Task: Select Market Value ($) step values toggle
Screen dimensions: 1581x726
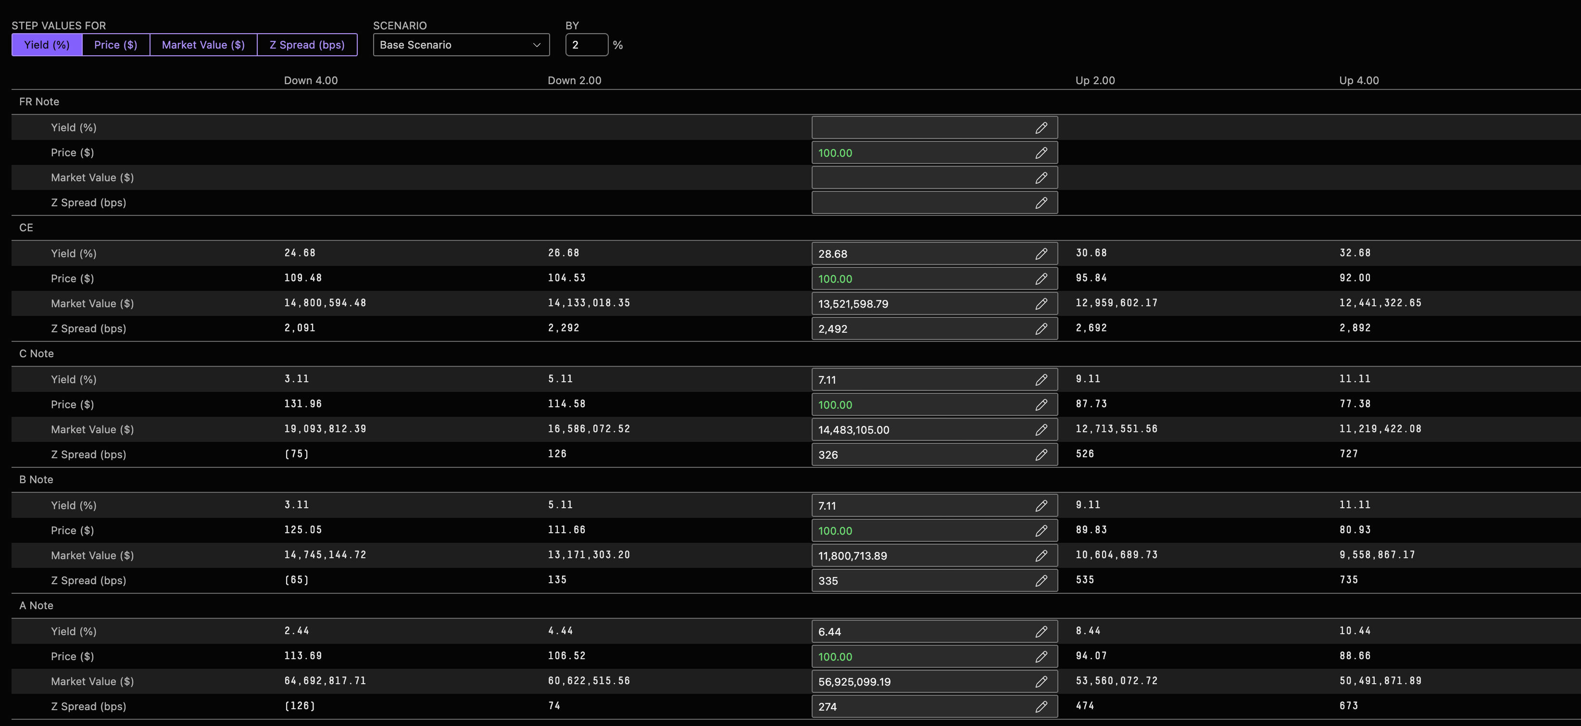Action: 203,45
